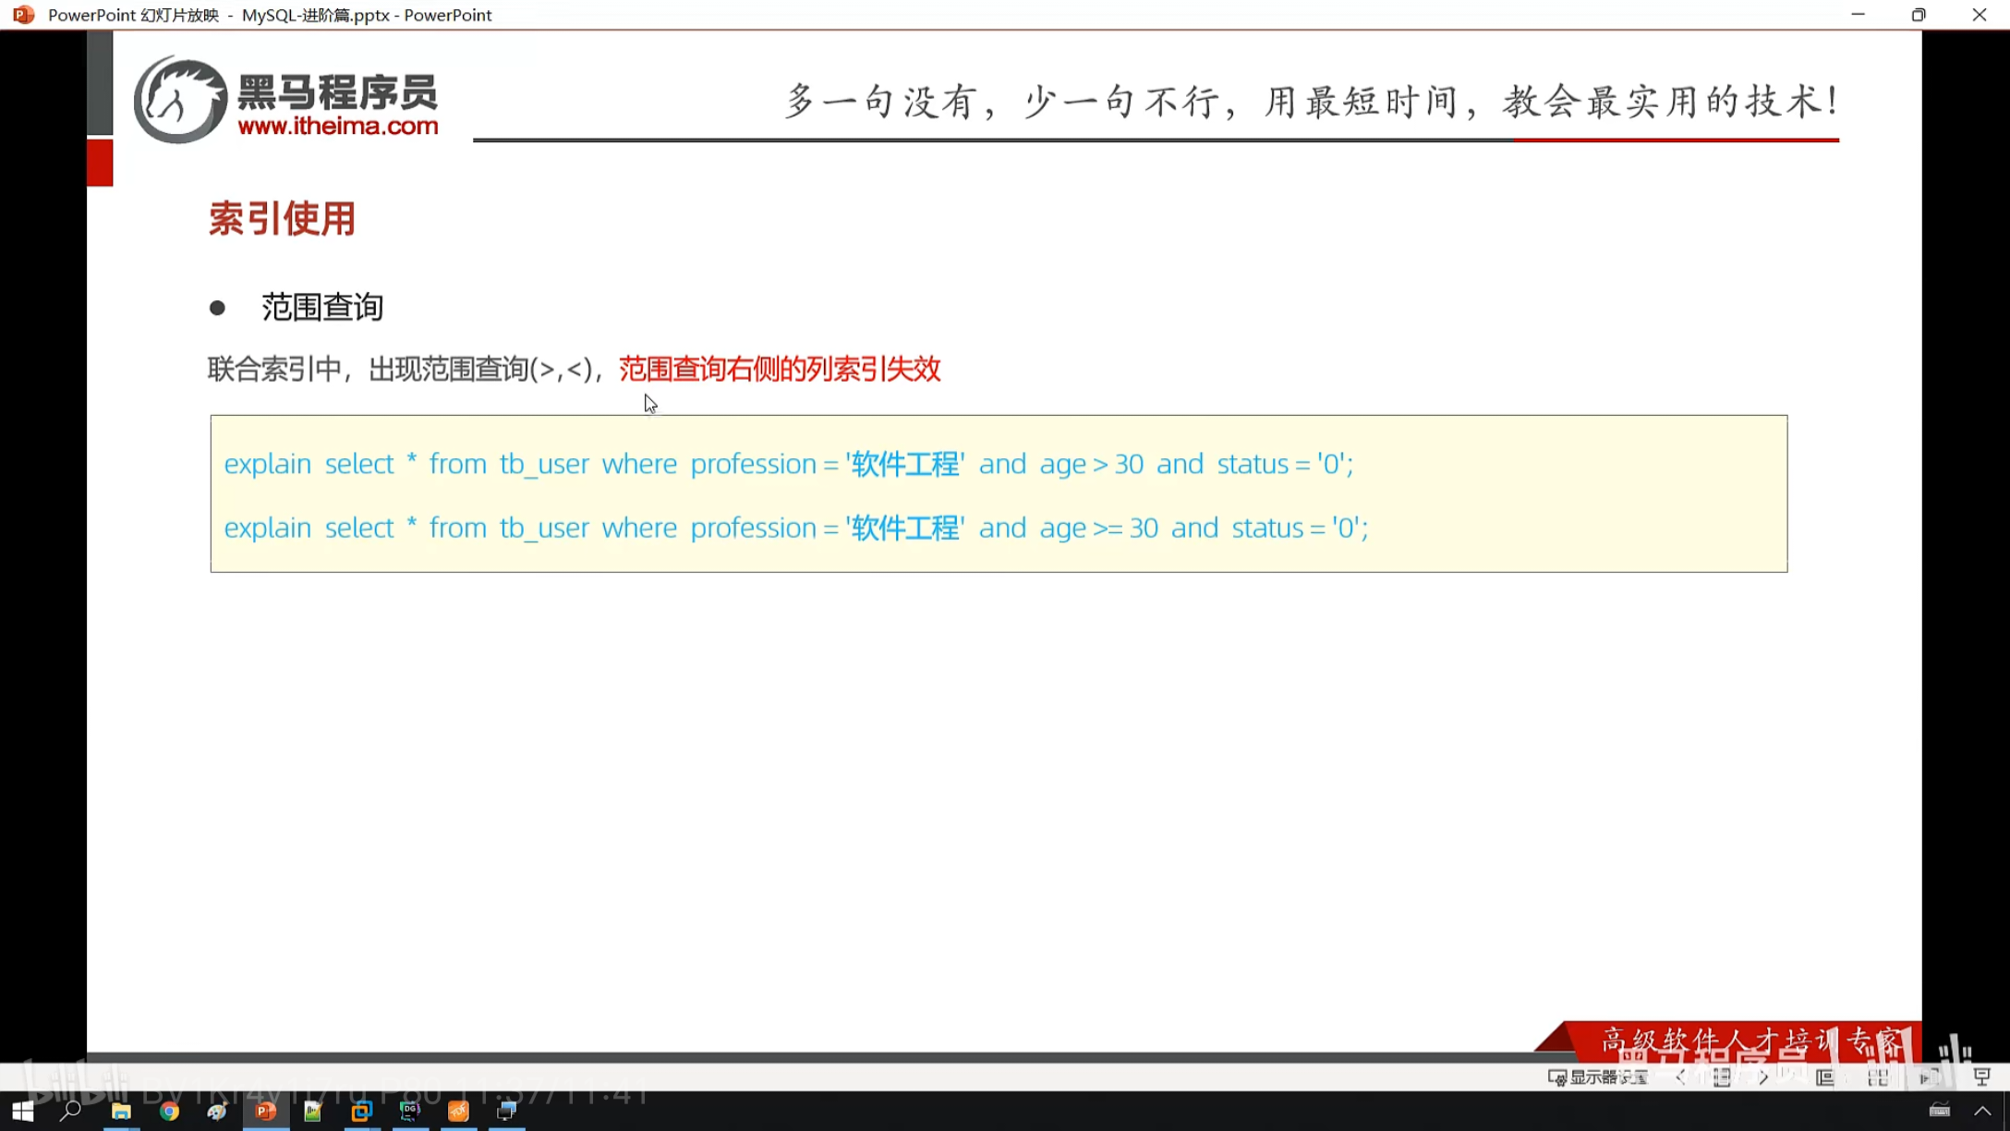The image size is (2010, 1131).
Task: Click the www.itheima.com website text
Action: [x=338, y=126]
